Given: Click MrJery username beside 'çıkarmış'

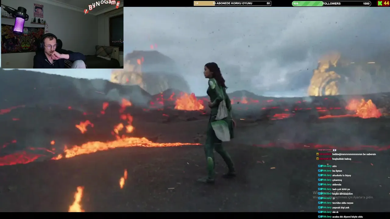Looking at the screenshot, I should pos(327,180).
